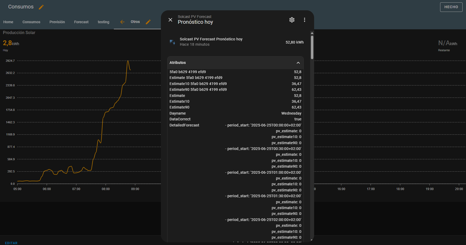Collapse the Atributos section
Viewport: 466px width, 245px height.
tap(298, 63)
